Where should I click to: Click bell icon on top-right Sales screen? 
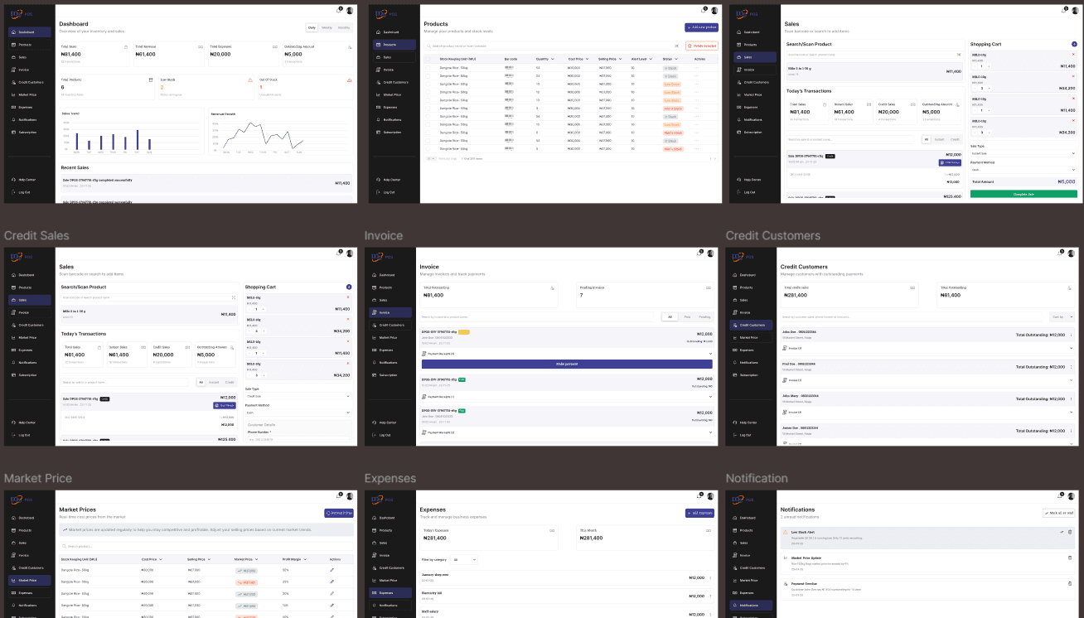coord(1063,11)
